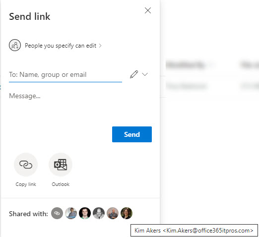Click the pencil edit permission icon

coord(134,74)
